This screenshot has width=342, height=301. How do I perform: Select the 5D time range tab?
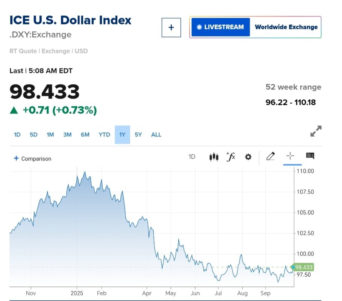click(33, 135)
